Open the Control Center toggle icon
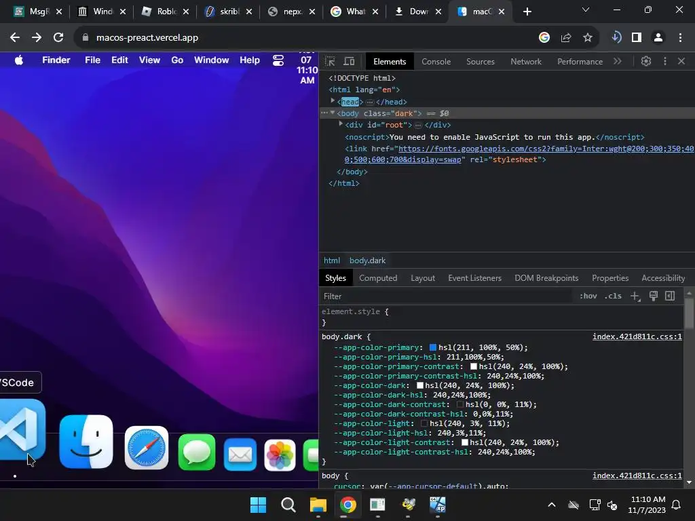The image size is (695, 521). point(278,60)
